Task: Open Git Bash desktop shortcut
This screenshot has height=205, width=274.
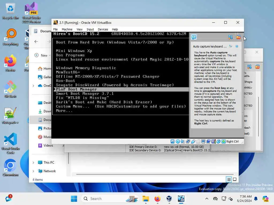Action: point(10,89)
